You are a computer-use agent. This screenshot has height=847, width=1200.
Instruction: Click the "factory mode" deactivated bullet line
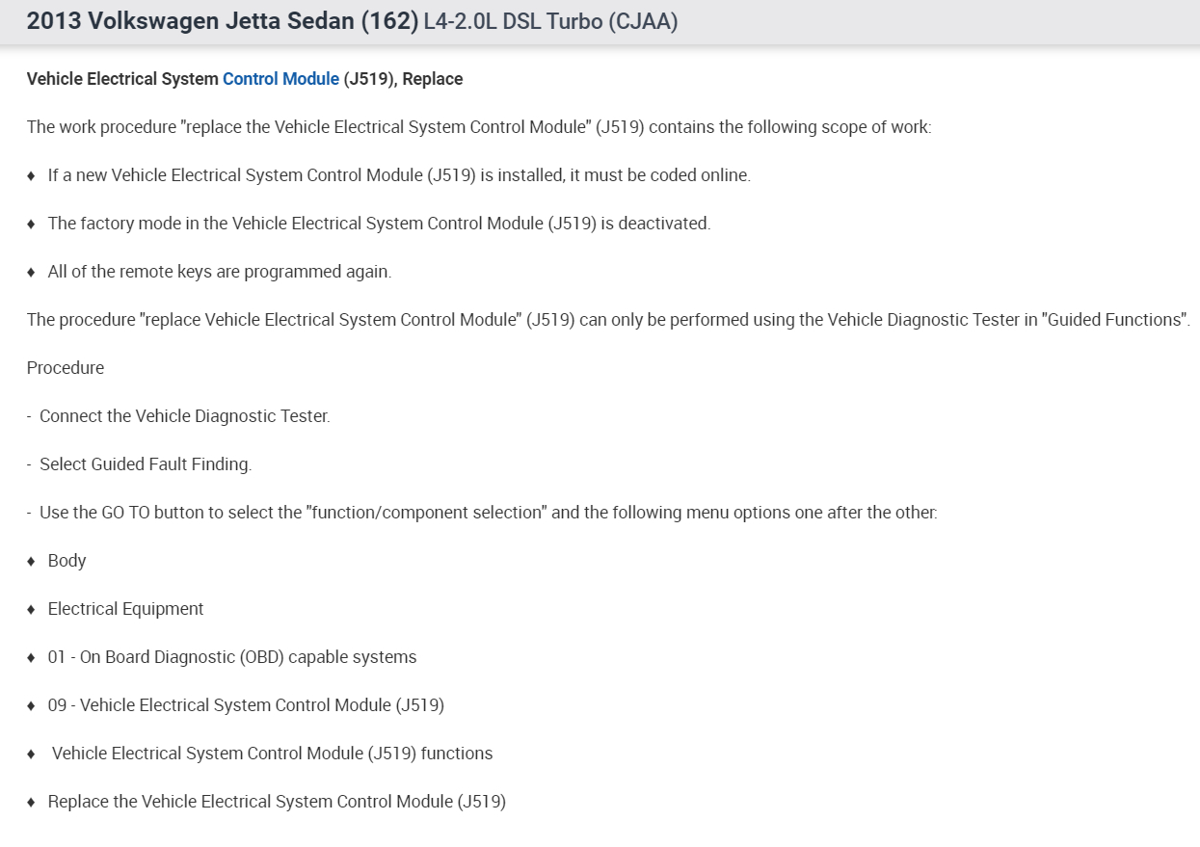click(379, 224)
